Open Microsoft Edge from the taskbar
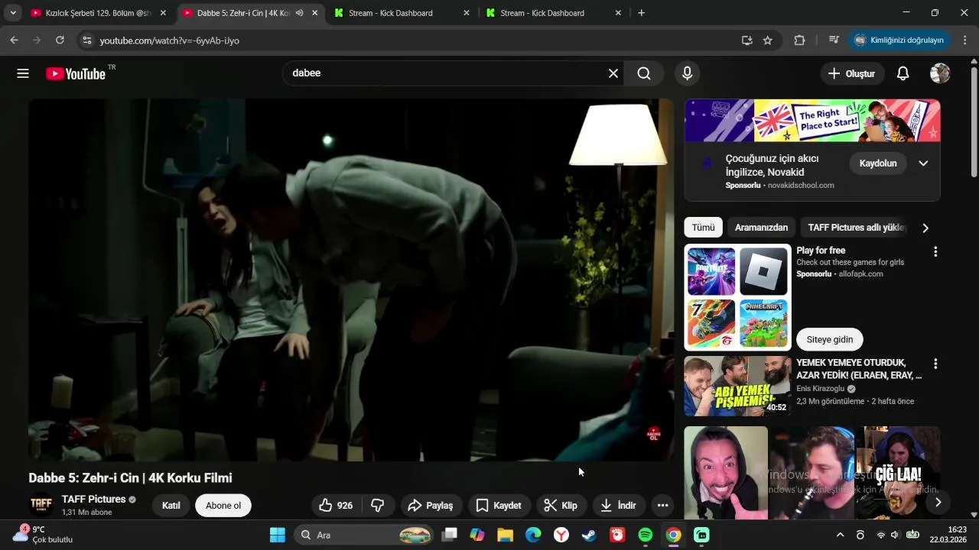Viewport: 979px width, 550px height. [533, 535]
